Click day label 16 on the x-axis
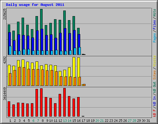The height and width of the screenshot is (124, 158). 79,121
